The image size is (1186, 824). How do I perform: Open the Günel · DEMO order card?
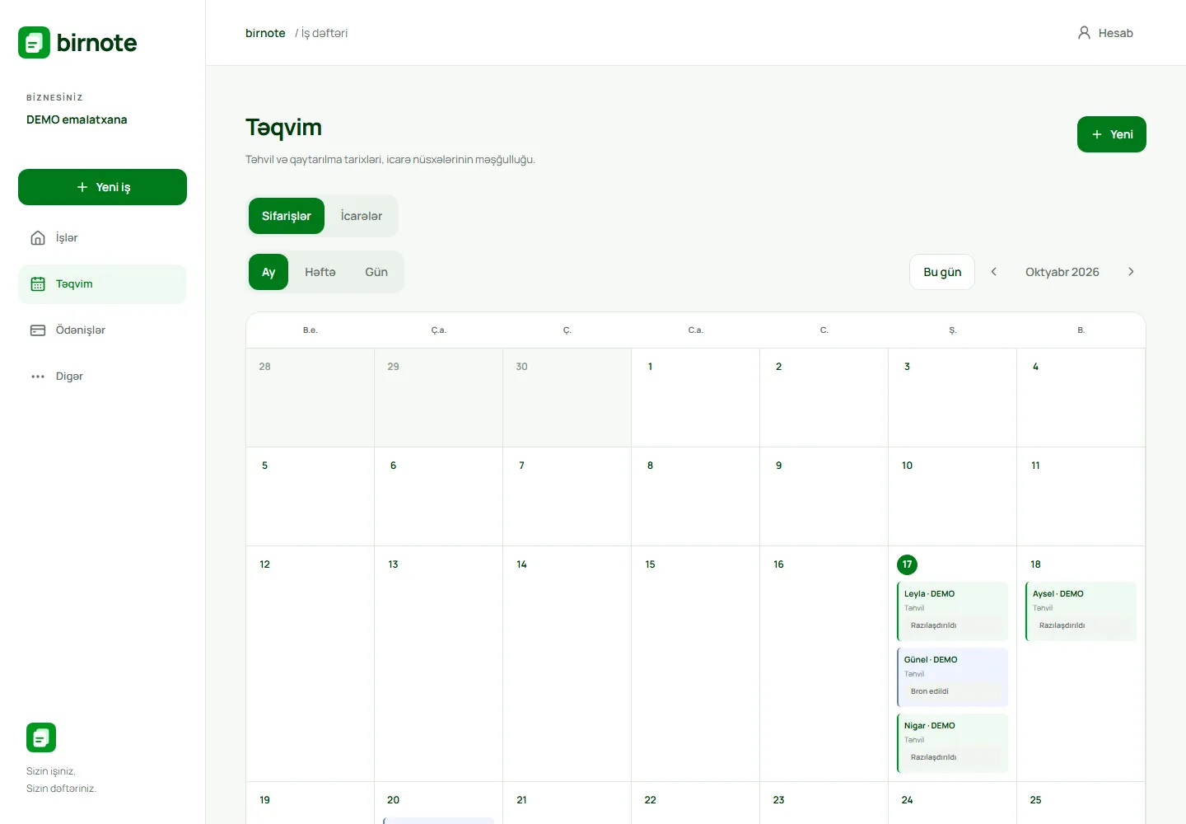(952, 677)
